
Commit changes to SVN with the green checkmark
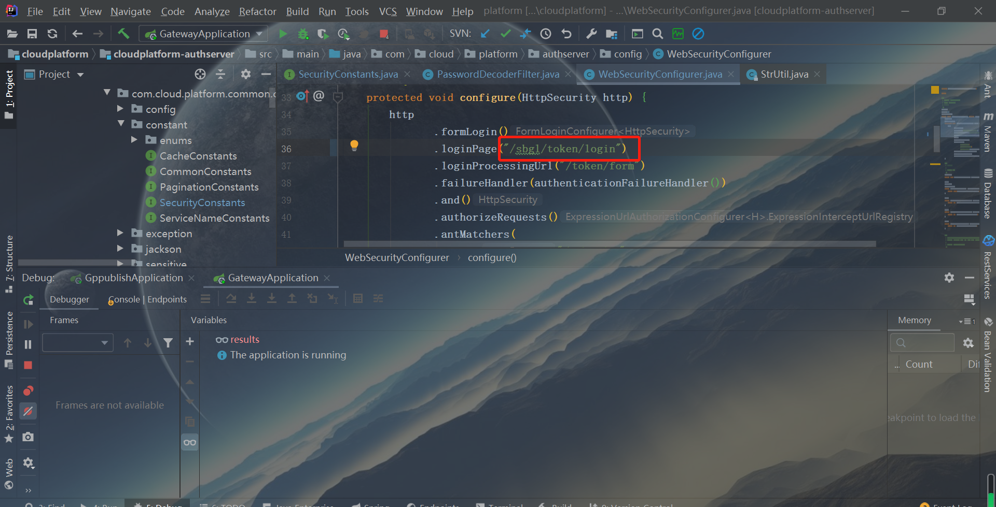pos(505,34)
